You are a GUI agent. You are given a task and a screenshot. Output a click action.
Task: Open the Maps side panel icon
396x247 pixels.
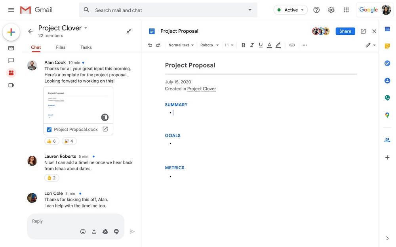(387, 115)
